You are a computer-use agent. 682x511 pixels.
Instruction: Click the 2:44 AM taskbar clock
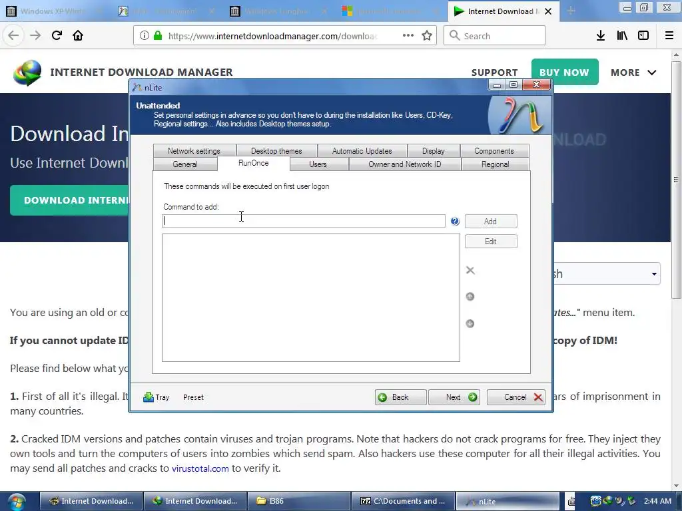(657, 501)
